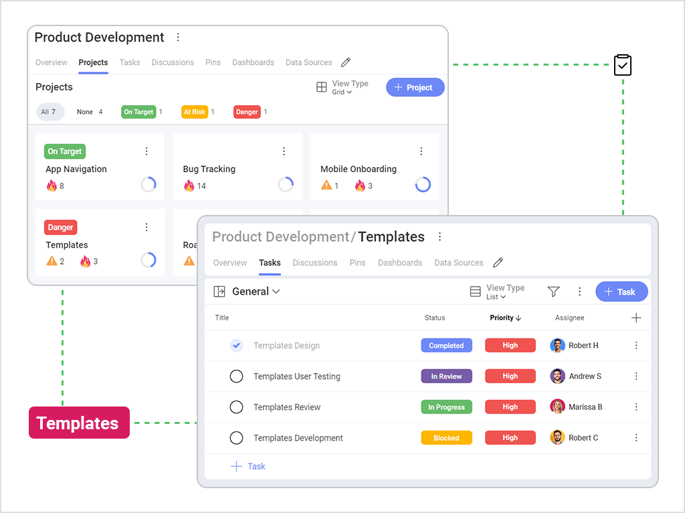Viewport: 685px width, 513px height.
Task: Open Templates project card options menu
Action: pyautogui.click(x=146, y=227)
